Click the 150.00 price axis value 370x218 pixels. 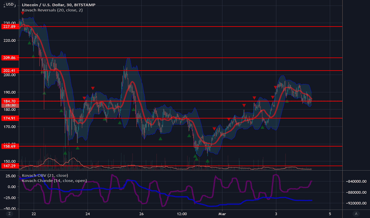[x=10, y=161]
